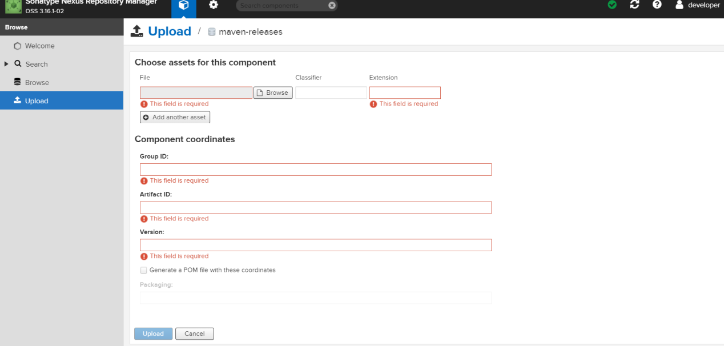Viewport: 724px width, 346px height.
Task: Go to Welcome in sidebar
Action: tap(39, 46)
